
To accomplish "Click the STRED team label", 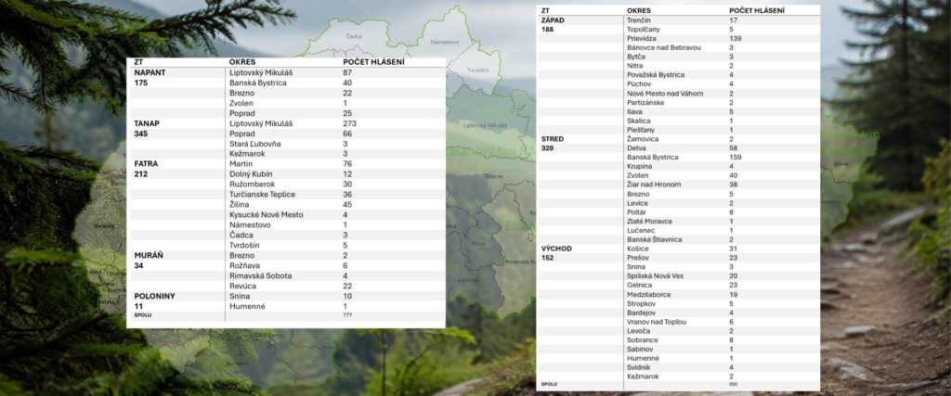I will (x=552, y=139).
